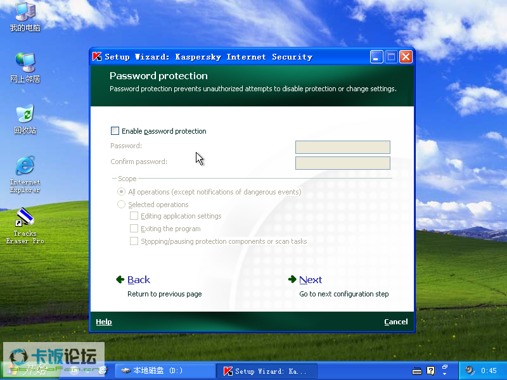Screen dimensions: 507x380
Task: Click the Setup Wizard taskbar button
Action: (x=267, y=370)
